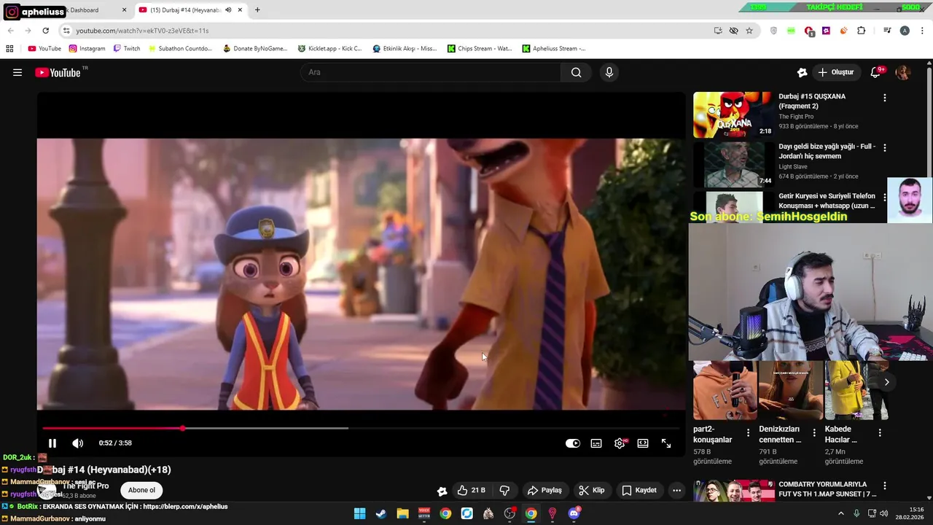Click the Paylaş share button
933x525 pixels.
coord(544,490)
